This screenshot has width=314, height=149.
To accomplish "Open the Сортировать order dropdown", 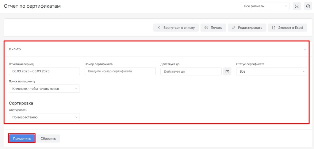I will 44,117.
